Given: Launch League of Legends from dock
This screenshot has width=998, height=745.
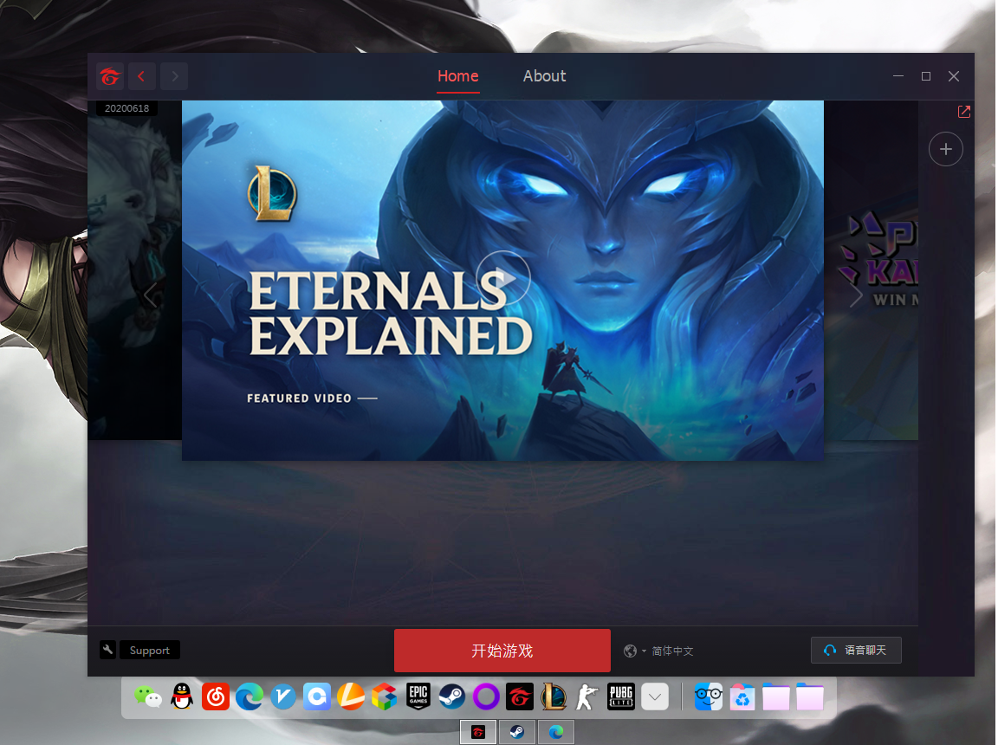Looking at the screenshot, I should 553,696.
